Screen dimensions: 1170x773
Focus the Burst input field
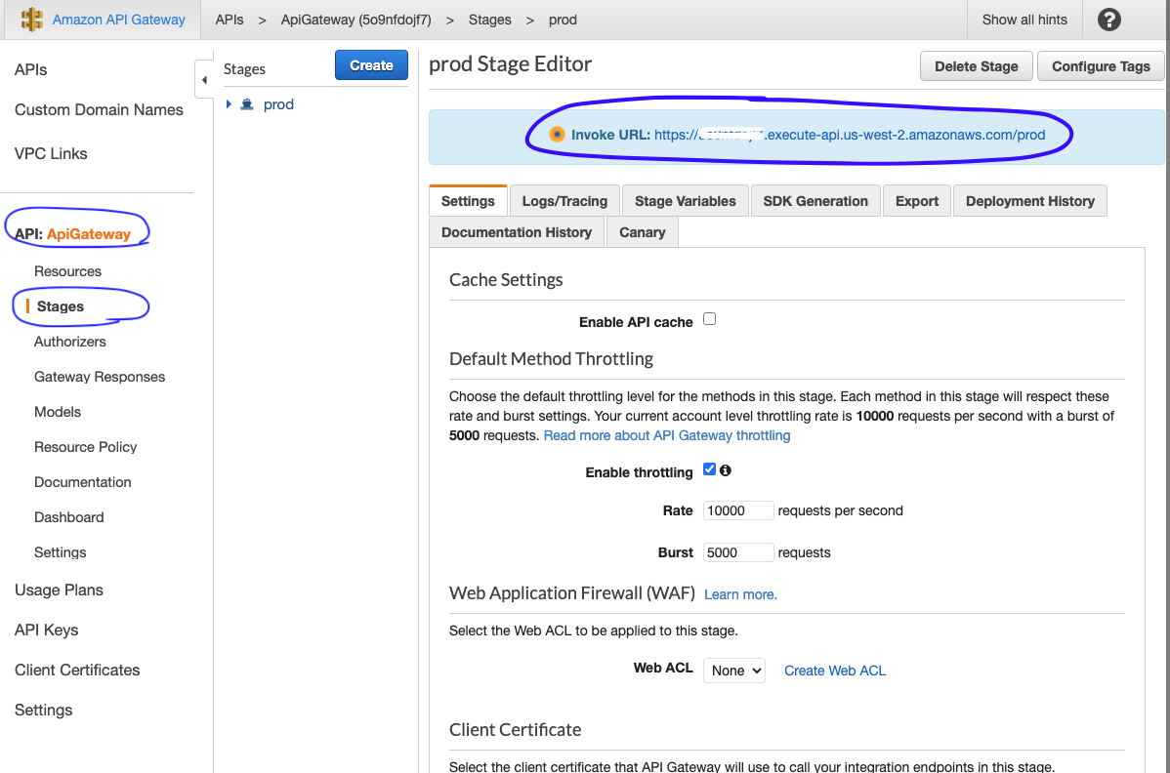point(738,552)
